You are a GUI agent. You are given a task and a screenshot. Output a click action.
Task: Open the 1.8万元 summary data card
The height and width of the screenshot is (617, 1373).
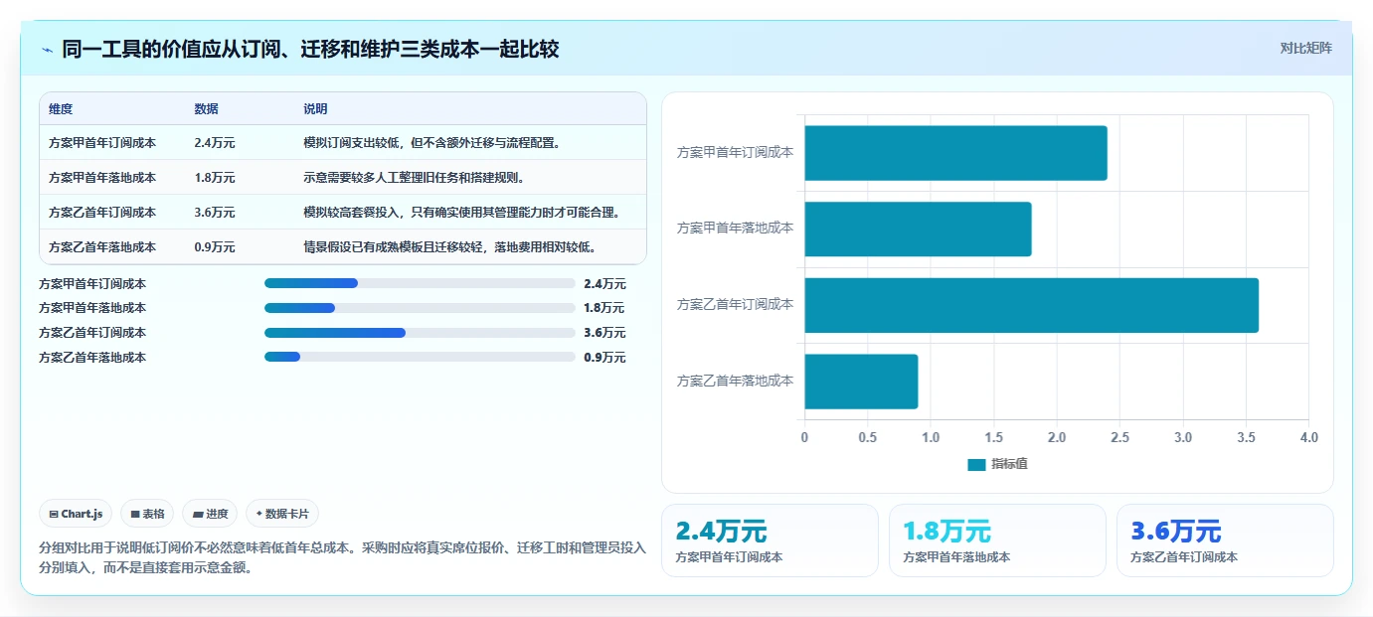[997, 540]
